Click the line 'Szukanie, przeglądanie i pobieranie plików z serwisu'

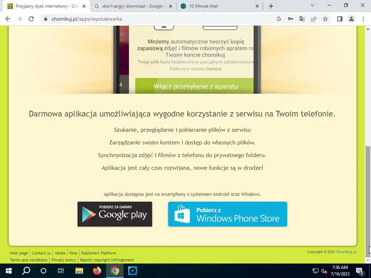tap(183, 130)
